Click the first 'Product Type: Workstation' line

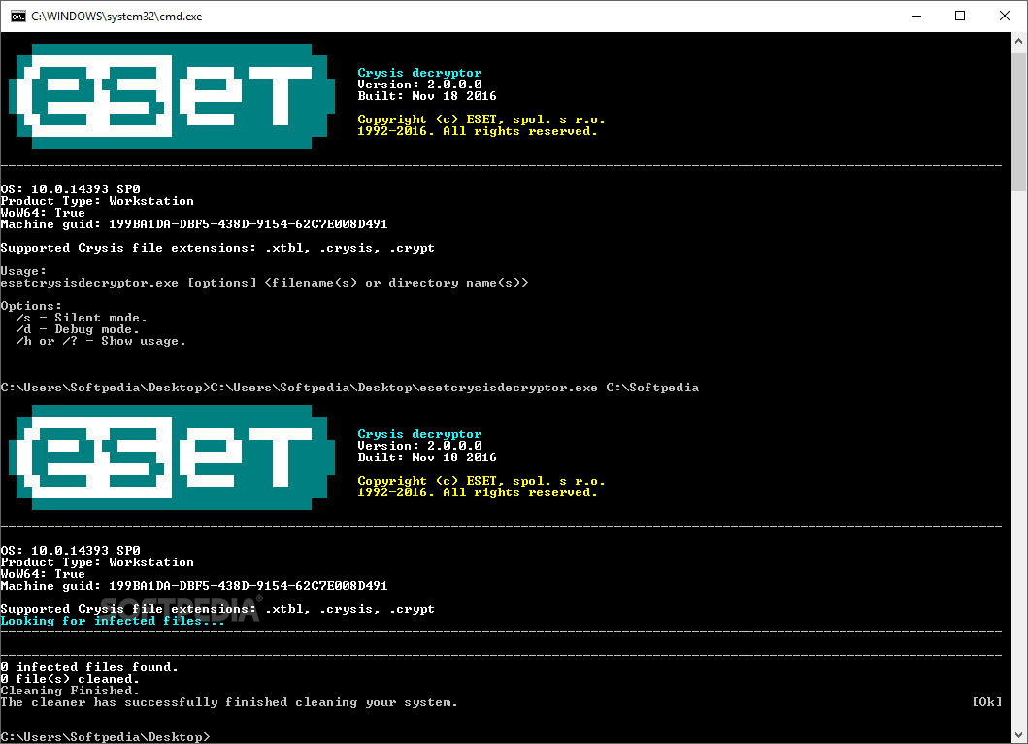tap(97, 201)
